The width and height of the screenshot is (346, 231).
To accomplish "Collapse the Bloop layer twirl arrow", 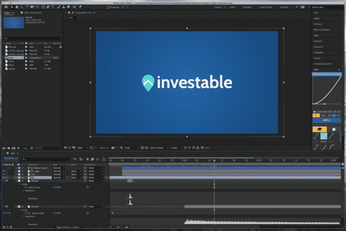I will coord(16,181).
